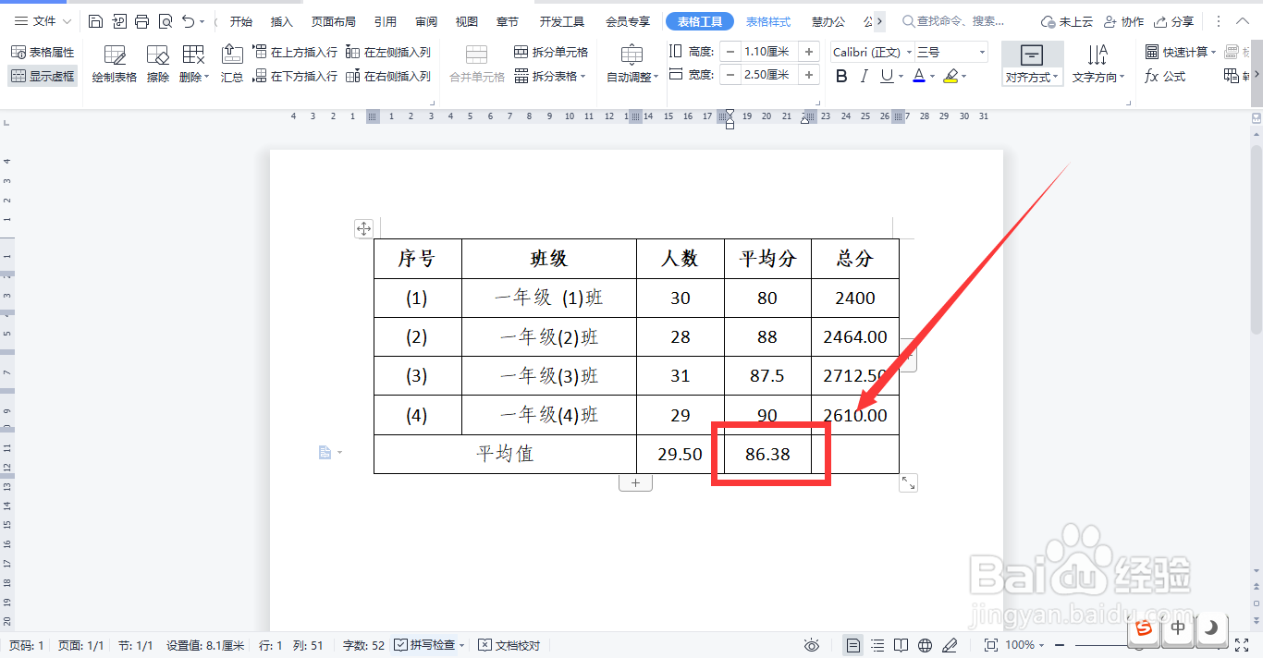This screenshot has width=1263, height=658.
Task: Click the zoom out minus button
Action: tap(1060, 645)
